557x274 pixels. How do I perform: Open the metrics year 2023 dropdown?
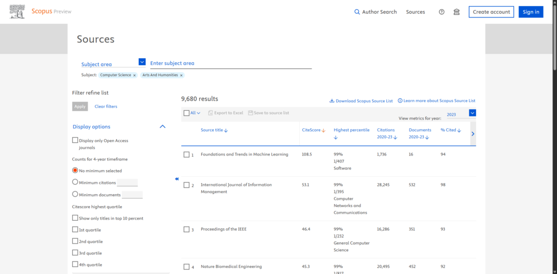pos(473,113)
